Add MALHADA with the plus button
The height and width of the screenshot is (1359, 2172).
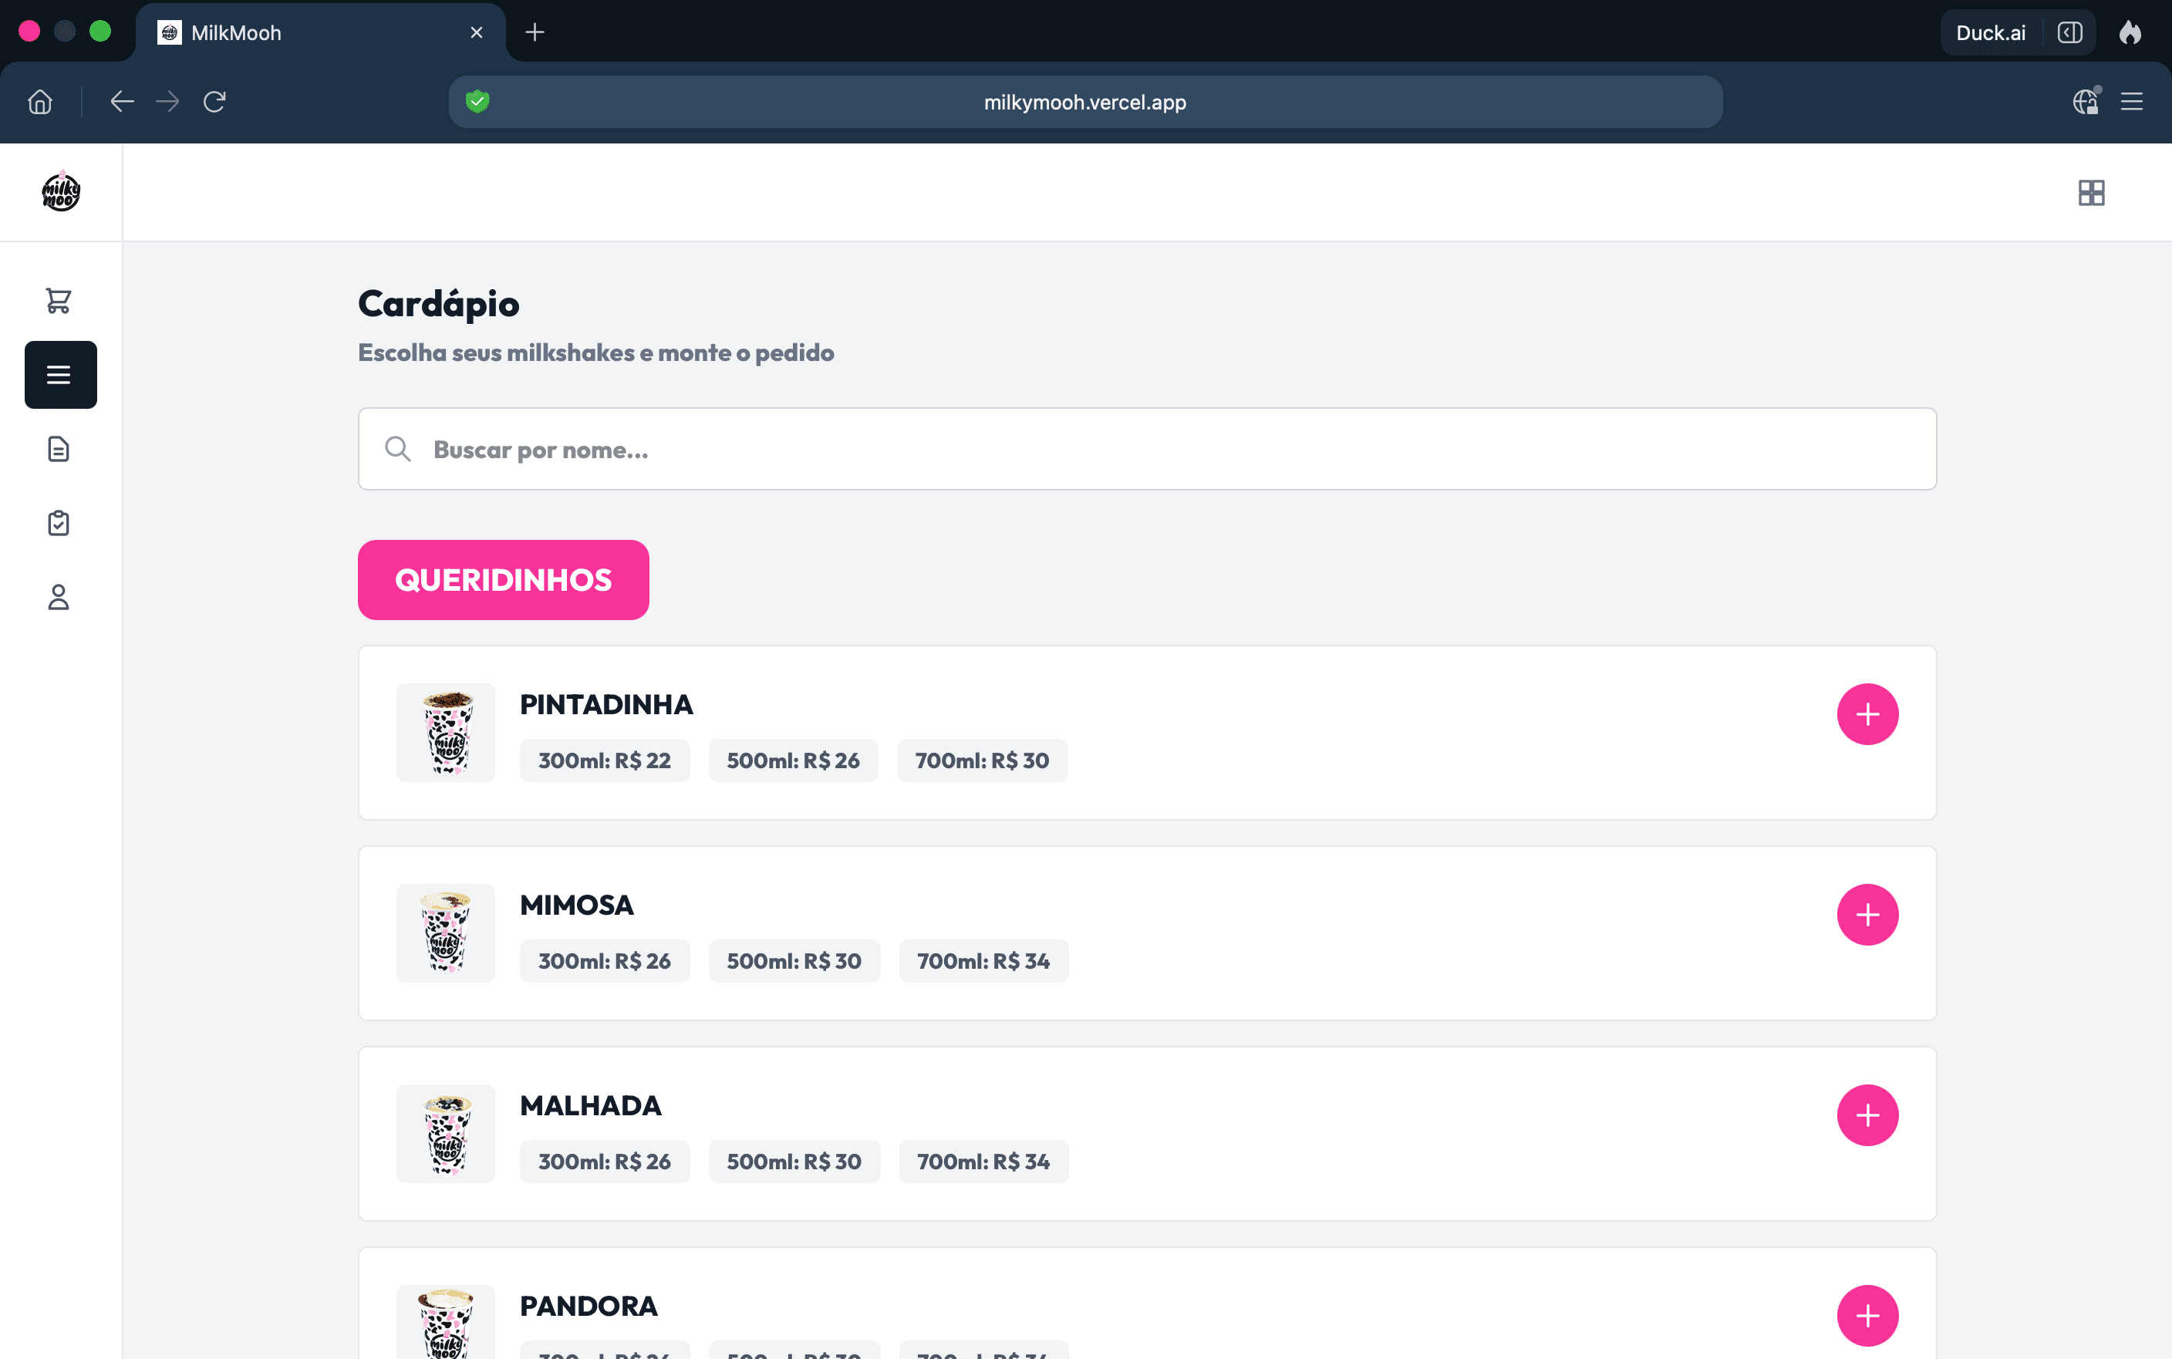point(1867,1115)
